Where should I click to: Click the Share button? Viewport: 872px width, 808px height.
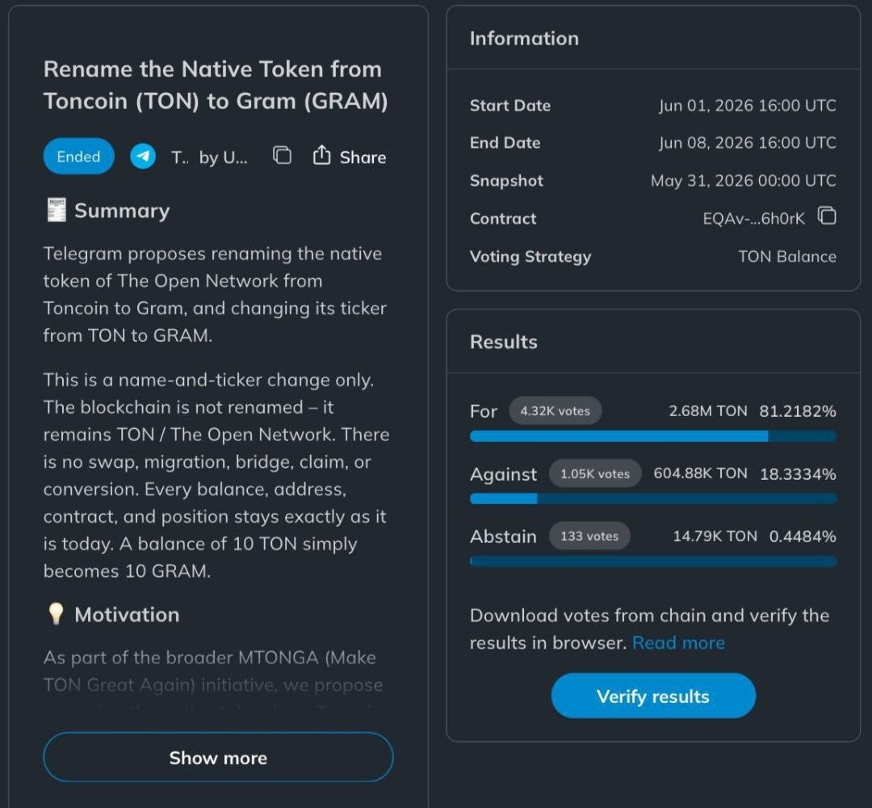click(x=350, y=157)
